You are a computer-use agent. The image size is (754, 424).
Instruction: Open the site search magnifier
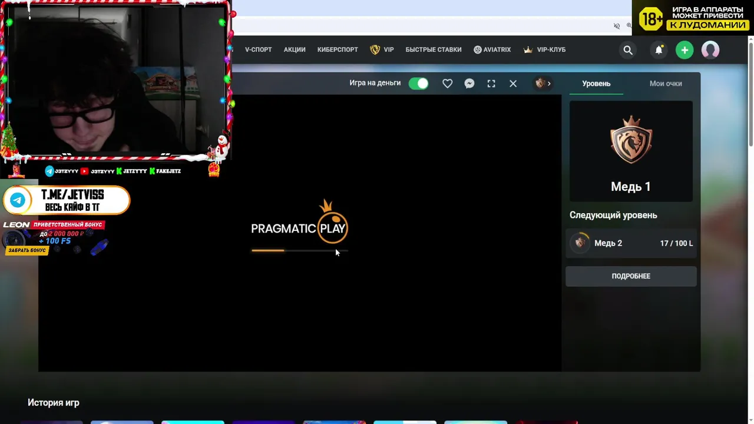click(x=628, y=50)
